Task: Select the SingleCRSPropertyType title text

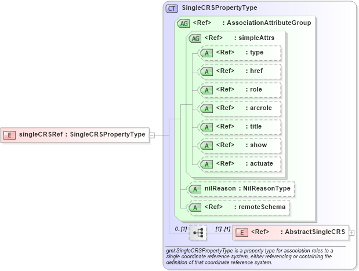Action: 219,8
